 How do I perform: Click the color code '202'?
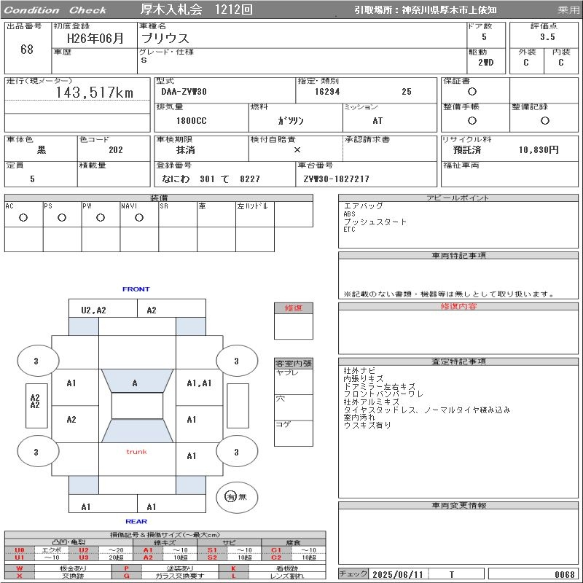116,150
